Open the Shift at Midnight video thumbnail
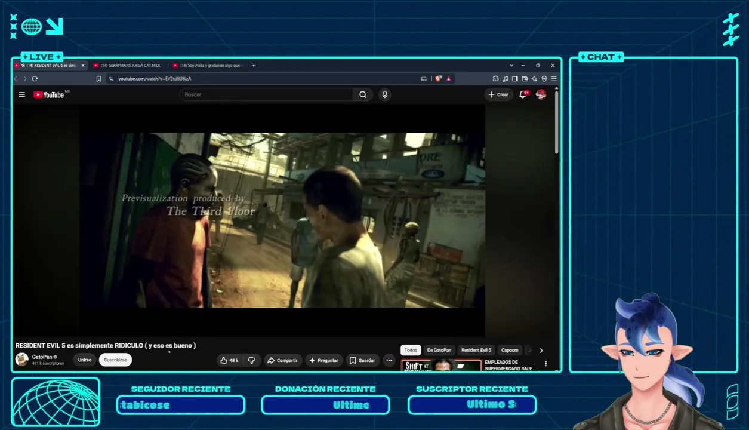Image resolution: width=749 pixels, height=430 pixels. point(442,365)
